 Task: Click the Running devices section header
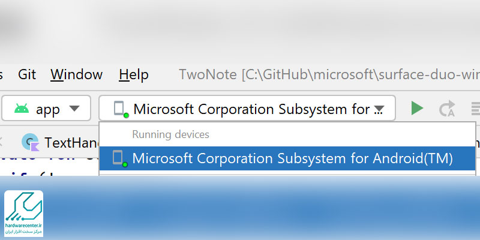(x=170, y=134)
